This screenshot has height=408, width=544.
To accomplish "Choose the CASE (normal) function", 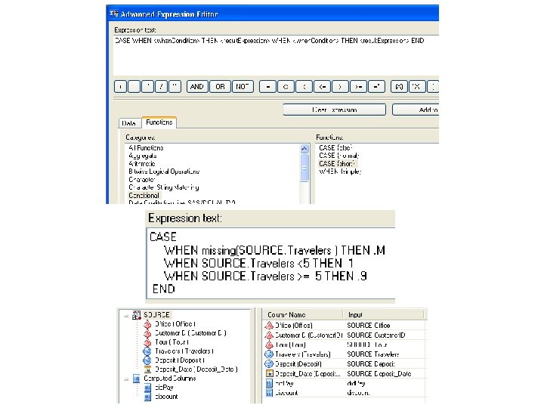I will tap(339, 156).
